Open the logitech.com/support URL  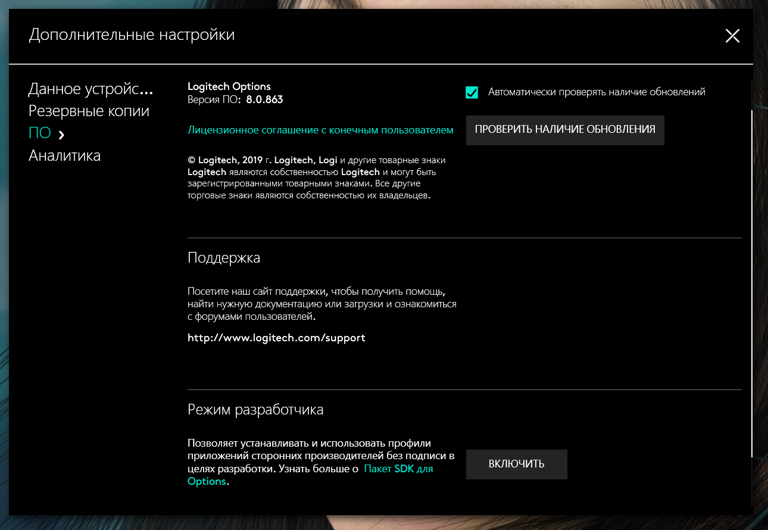coord(276,338)
